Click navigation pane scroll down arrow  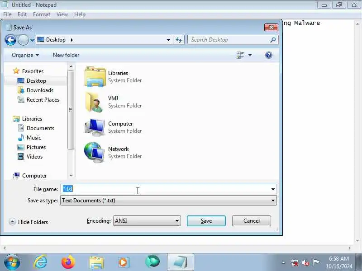tap(71, 176)
